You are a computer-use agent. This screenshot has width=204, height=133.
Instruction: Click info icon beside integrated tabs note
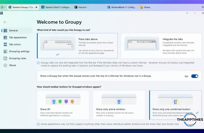[x=38, y=63]
